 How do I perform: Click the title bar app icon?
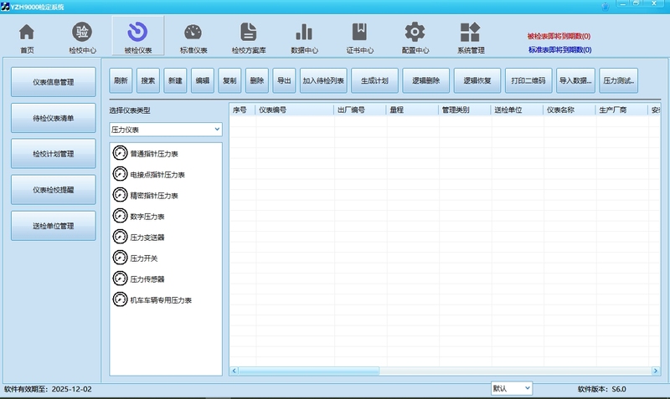[x=5, y=7]
